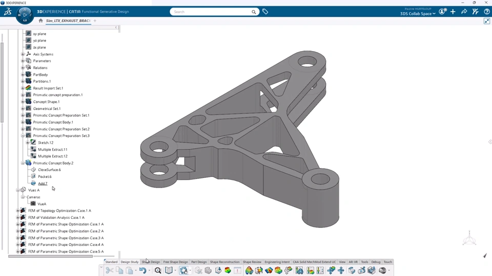Expand FEM of Topology Optimization Case.1 A

coord(18,211)
